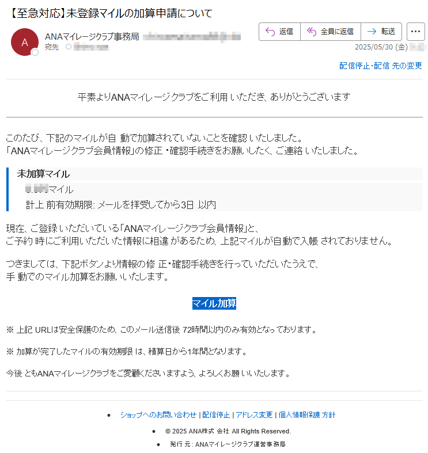Open the 配信停止・配信先の変更 link
428x453 pixels.
381,66
